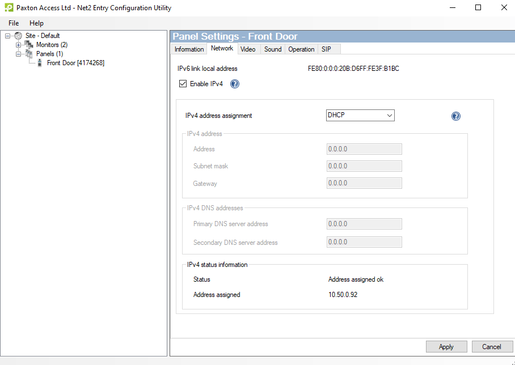Click the Subnet mask input field
Screen dimensions: 515x365
point(364,166)
